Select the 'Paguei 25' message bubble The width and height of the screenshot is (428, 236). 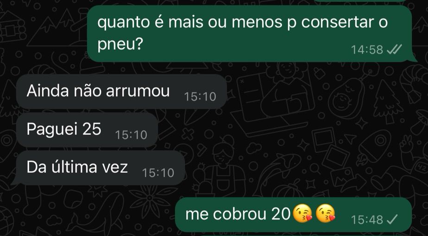click(x=87, y=130)
